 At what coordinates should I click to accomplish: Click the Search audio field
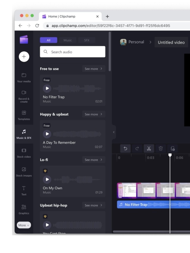[x=72, y=52]
